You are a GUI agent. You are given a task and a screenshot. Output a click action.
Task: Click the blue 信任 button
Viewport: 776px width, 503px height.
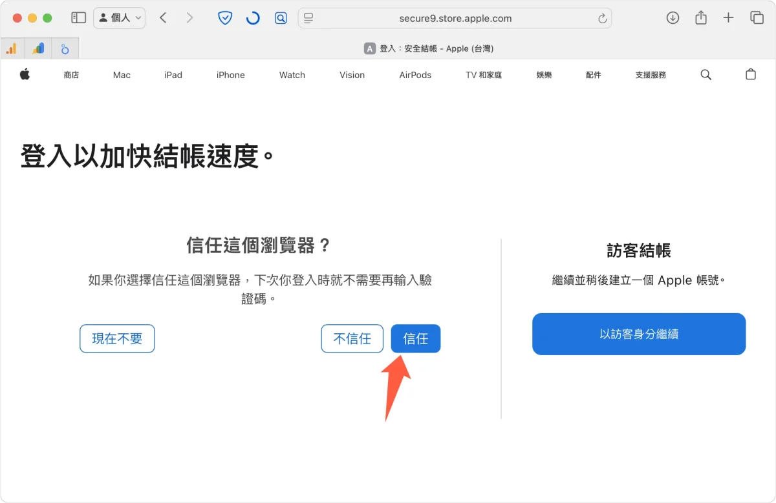tap(416, 338)
